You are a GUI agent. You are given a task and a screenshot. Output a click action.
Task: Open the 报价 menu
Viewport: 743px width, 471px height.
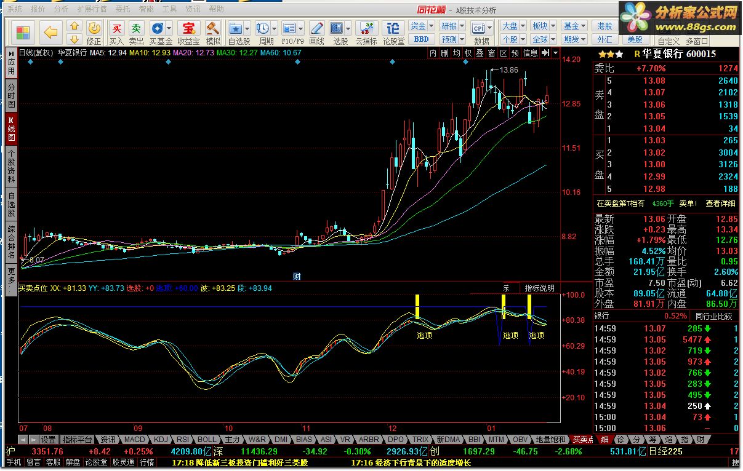coord(38,9)
